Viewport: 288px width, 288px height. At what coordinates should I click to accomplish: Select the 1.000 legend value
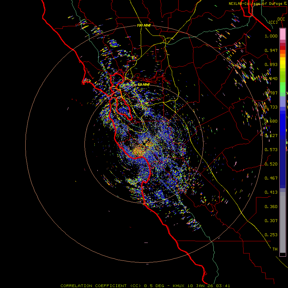click(x=271, y=36)
